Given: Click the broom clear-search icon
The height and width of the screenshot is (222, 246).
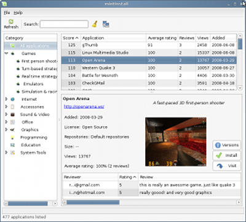Looking at the screenshot, I should 95,24.
